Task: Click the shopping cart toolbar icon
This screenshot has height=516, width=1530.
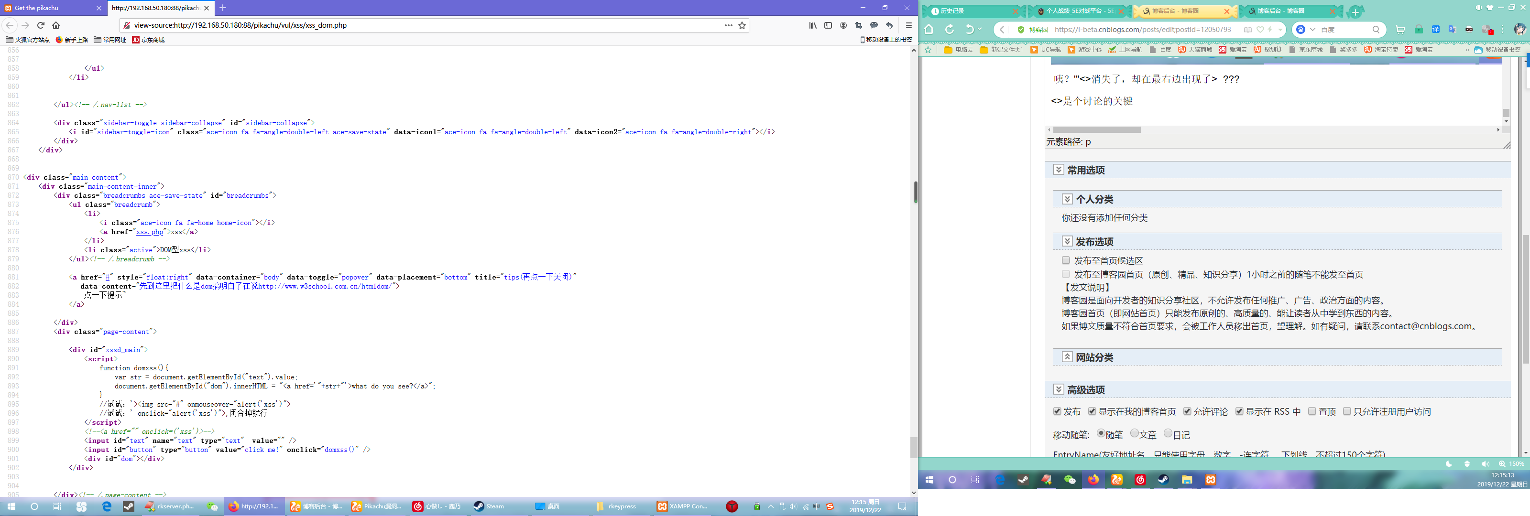Action: point(1400,30)
